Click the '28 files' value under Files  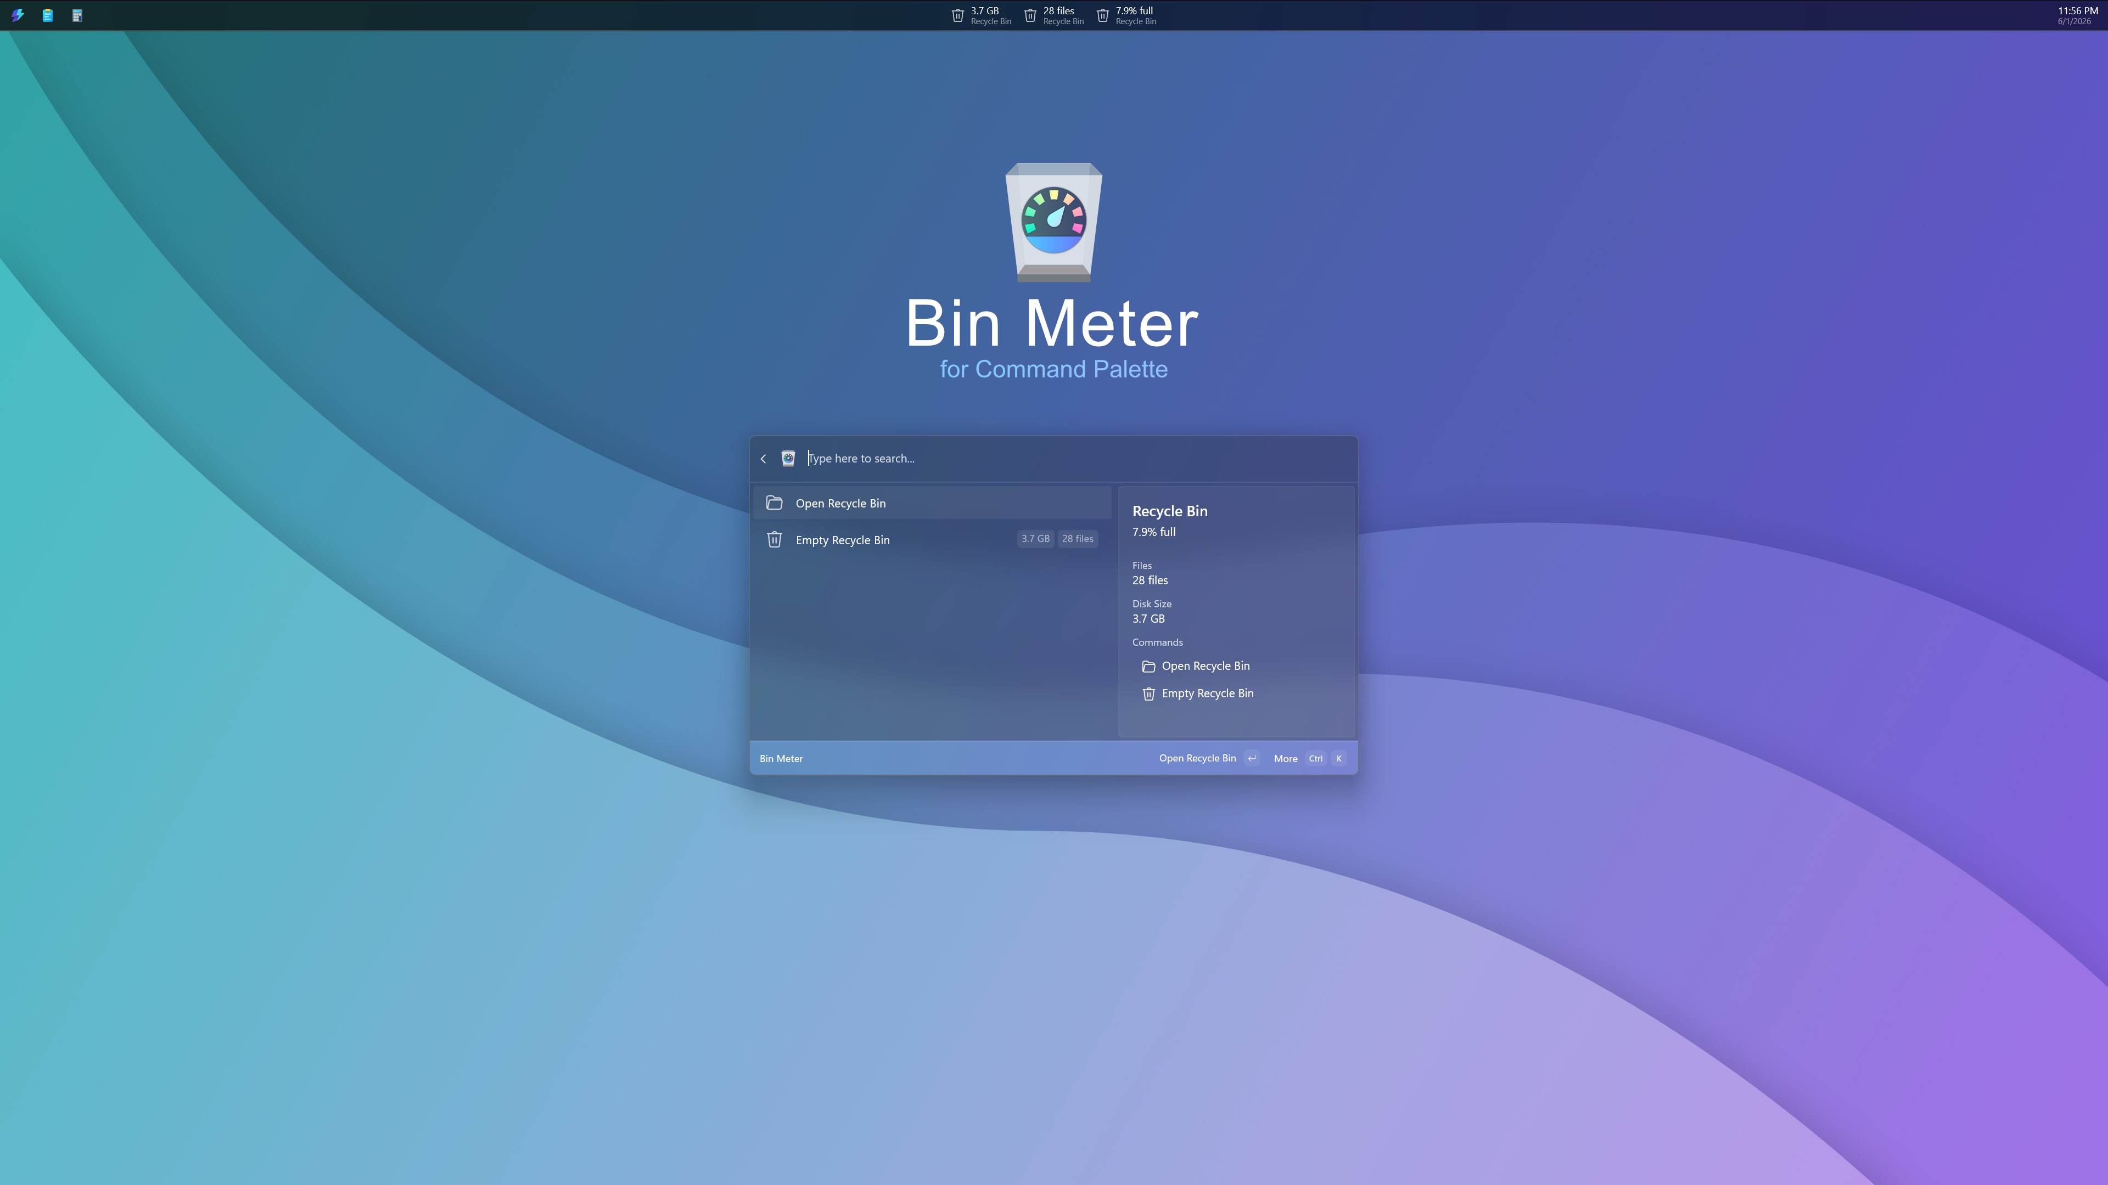pos(1150,580)
